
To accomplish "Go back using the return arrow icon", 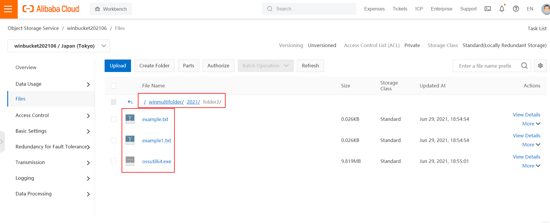I will [x=130, y=102].
